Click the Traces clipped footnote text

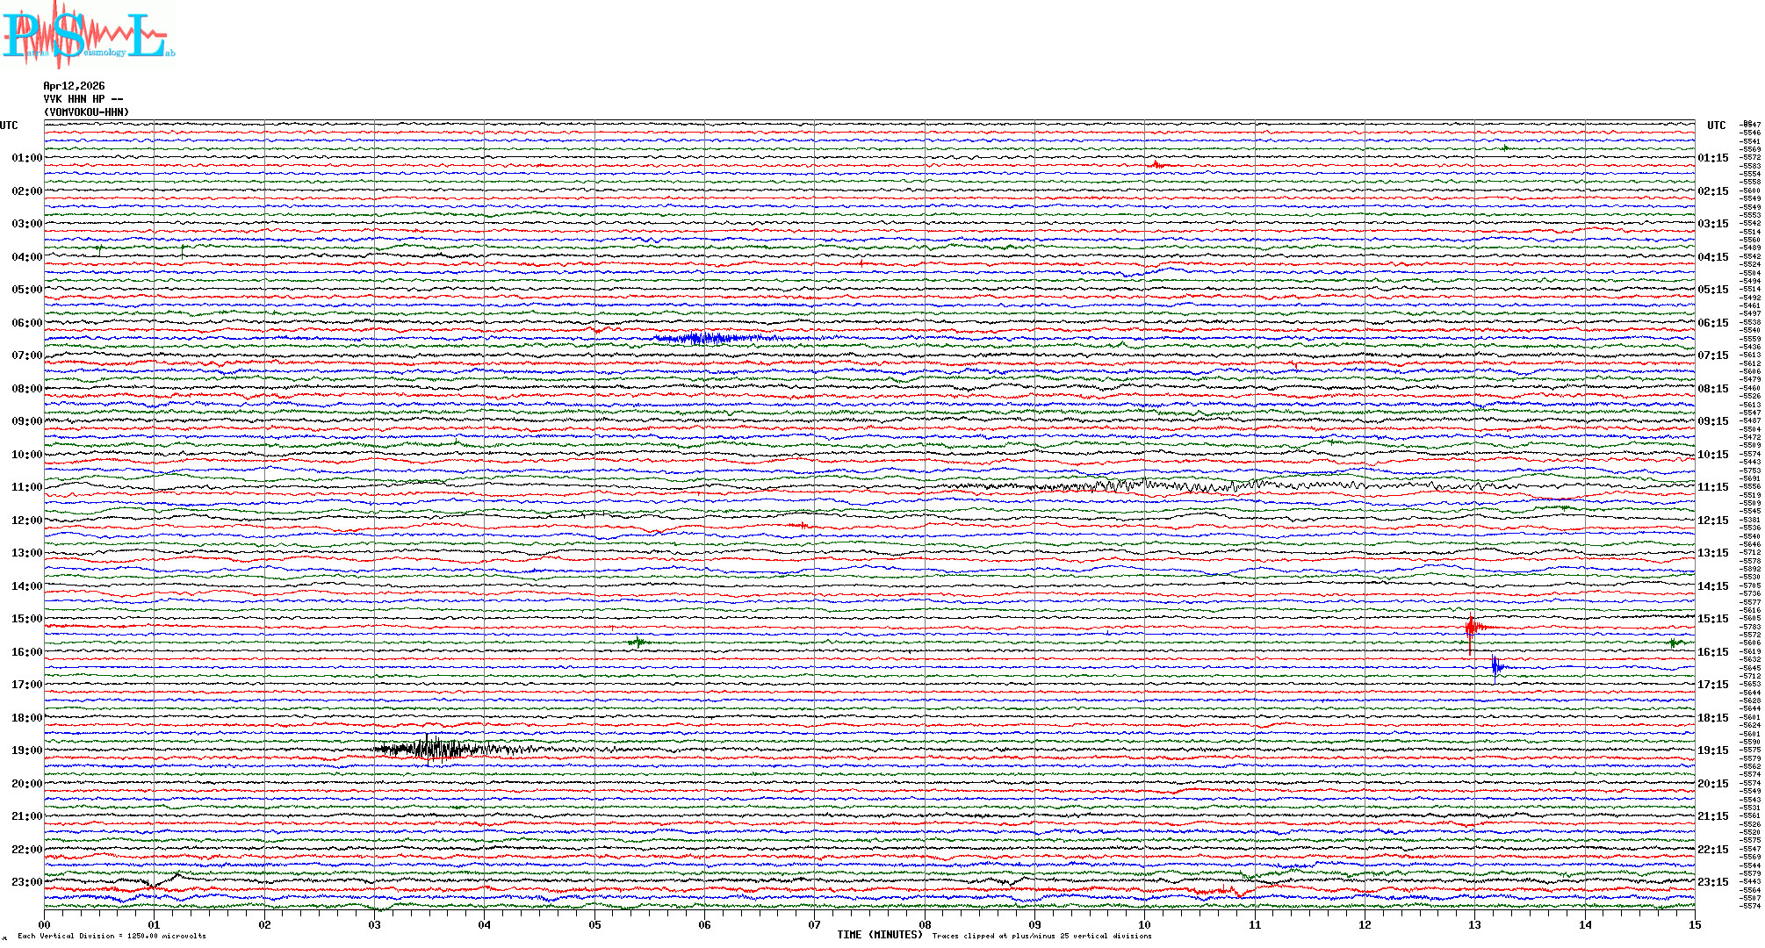(x=1041, y=936)
